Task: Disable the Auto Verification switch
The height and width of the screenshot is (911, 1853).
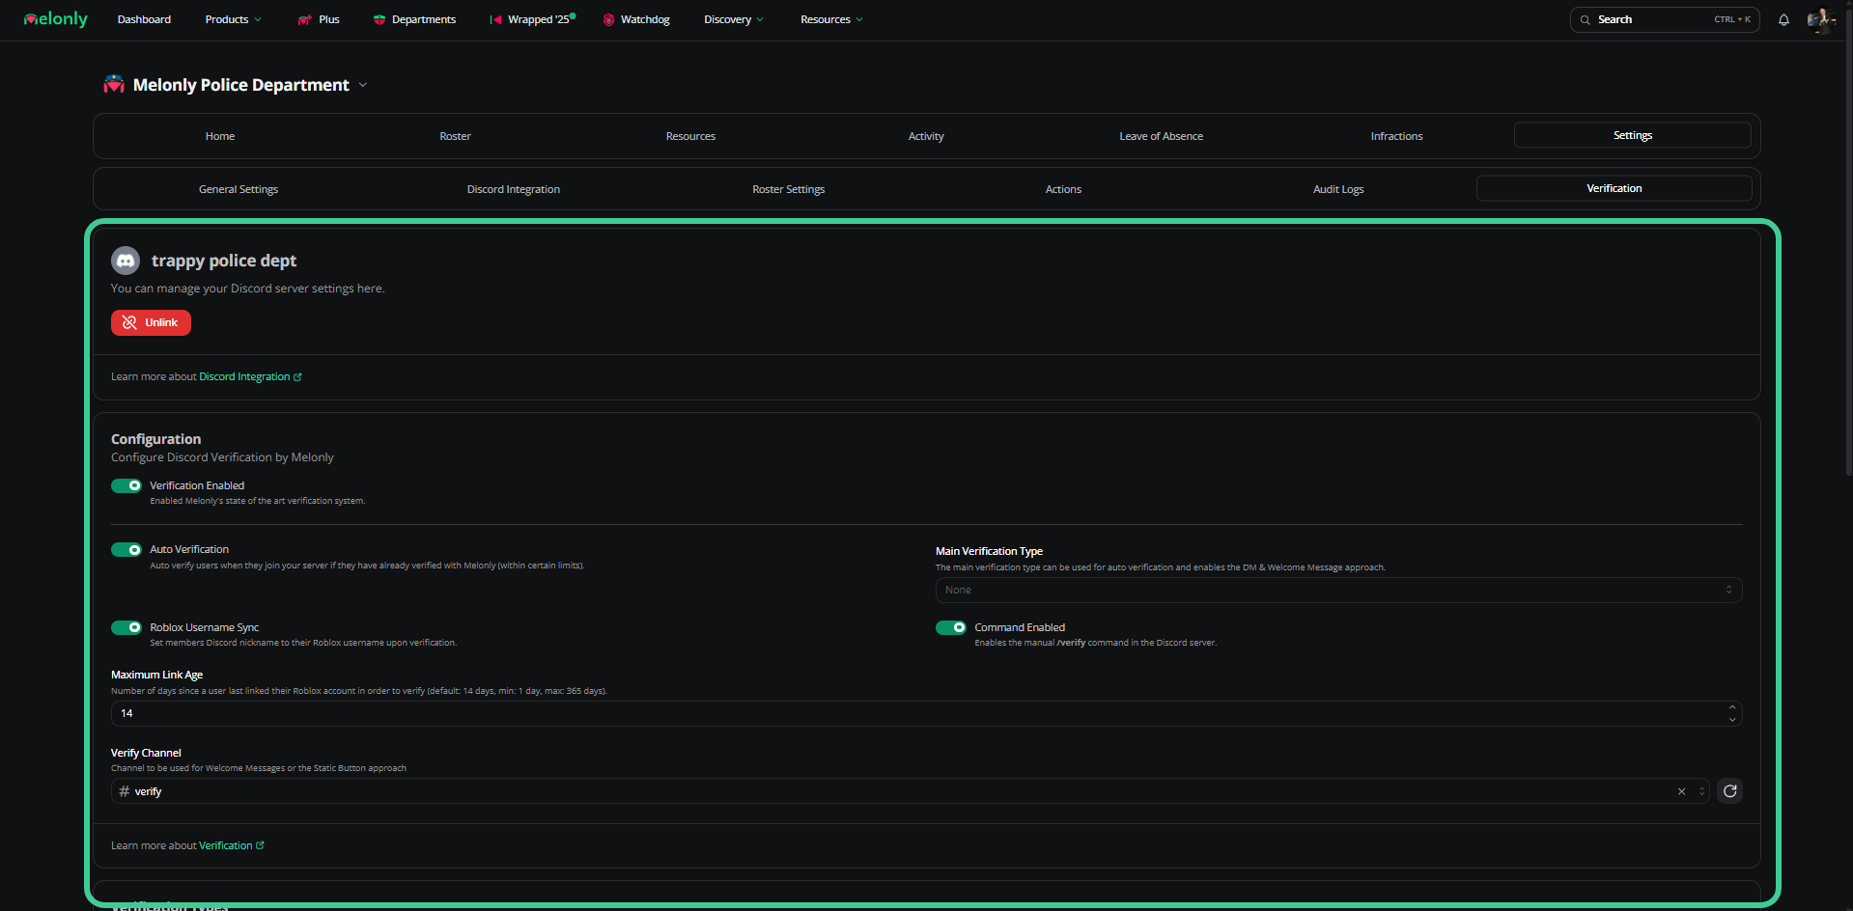Action: click(x=126, y=549)
